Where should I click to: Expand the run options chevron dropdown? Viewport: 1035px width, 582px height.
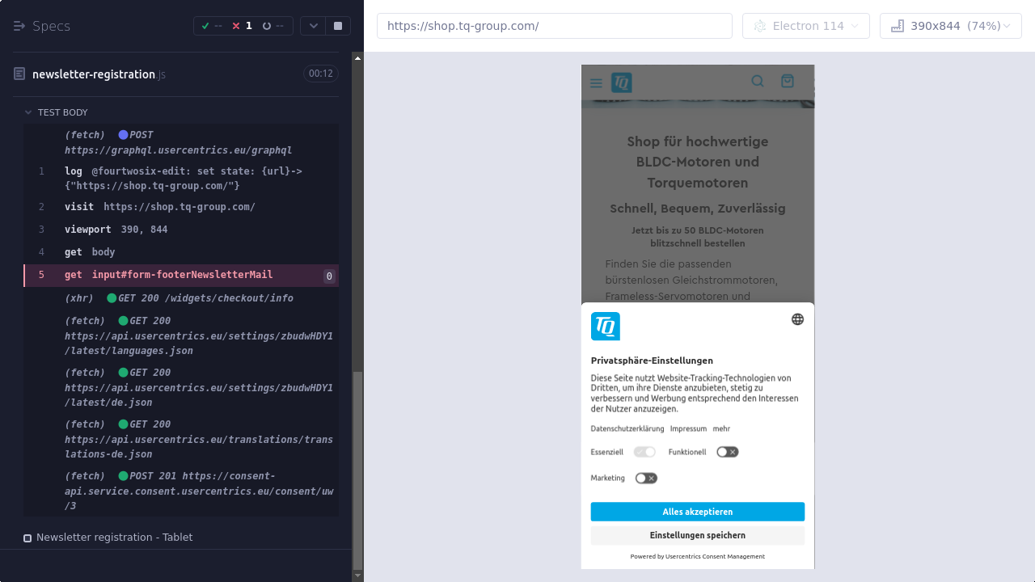(313, 26)
